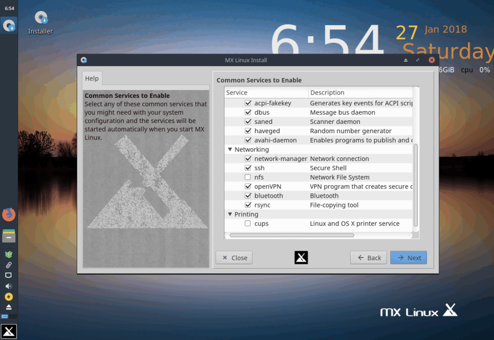The image size is (494, 340).
Task: Select 'File-copying tool' description
Action: (334, 205)
